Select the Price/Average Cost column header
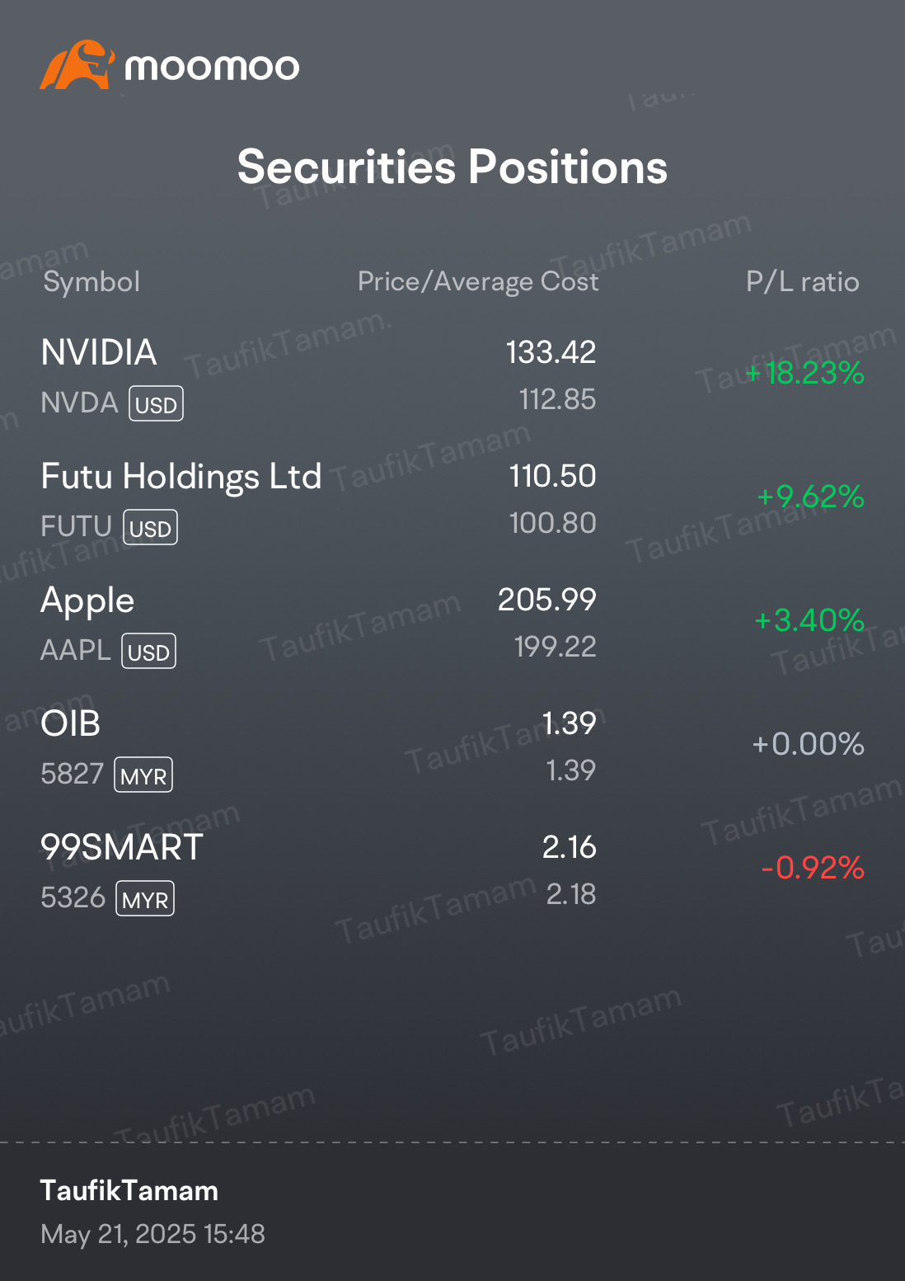The height and width of the screenshot is (1281, 905). (x=478, y=282)
